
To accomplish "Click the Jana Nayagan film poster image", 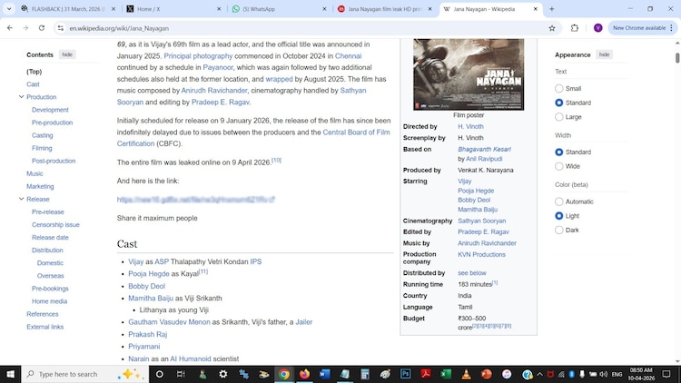I will [x=469, y=74].
